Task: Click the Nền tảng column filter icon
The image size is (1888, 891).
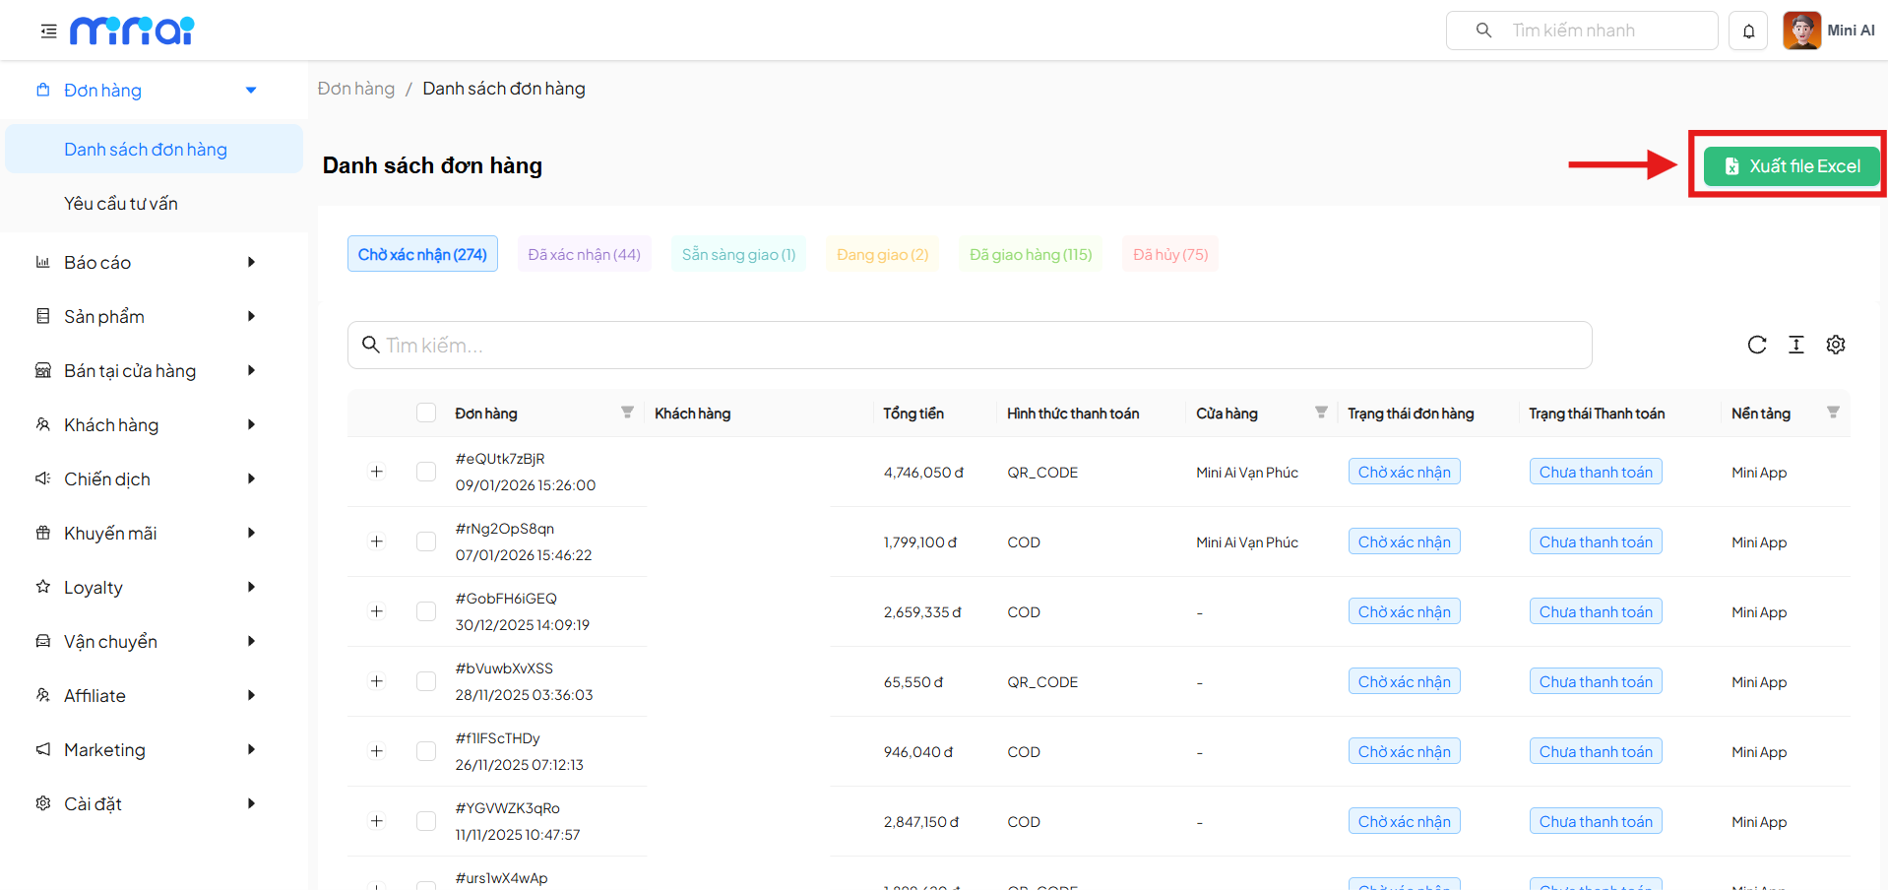Action: tap(1832, 413)
